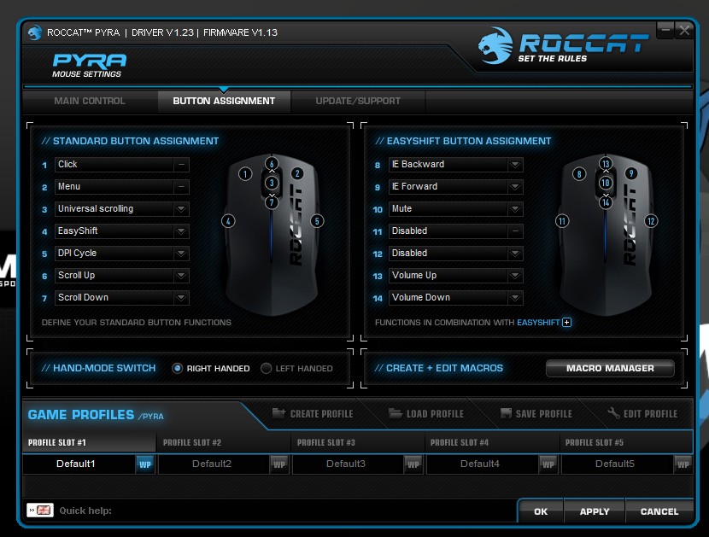Click the WP icon for Default1 profile
The image size is (709, 537).
coord(144,464)
